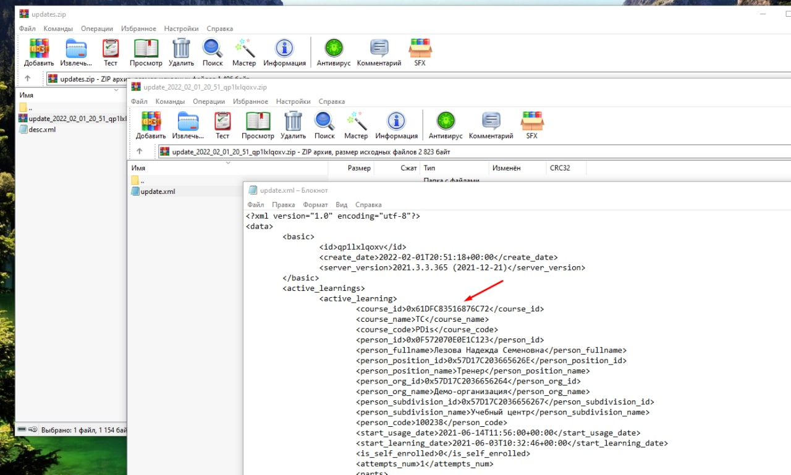Open Избранное menu in updates.zip window
The width and height of the screenshot is (791, 475).
138,28
